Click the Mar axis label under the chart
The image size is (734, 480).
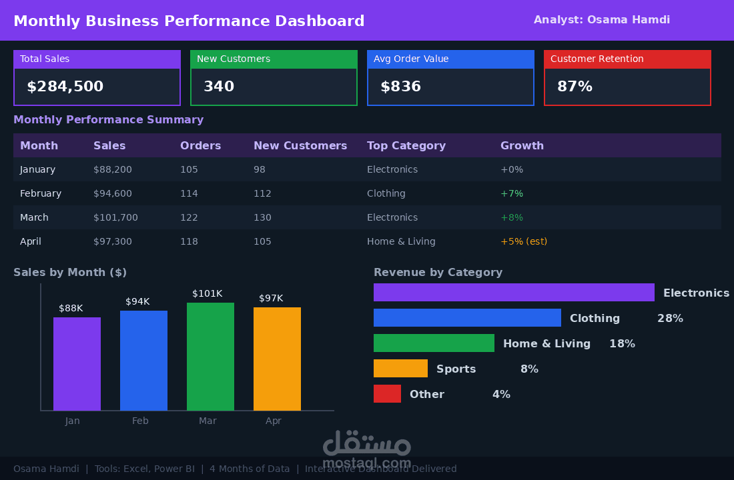click(208, 421)
